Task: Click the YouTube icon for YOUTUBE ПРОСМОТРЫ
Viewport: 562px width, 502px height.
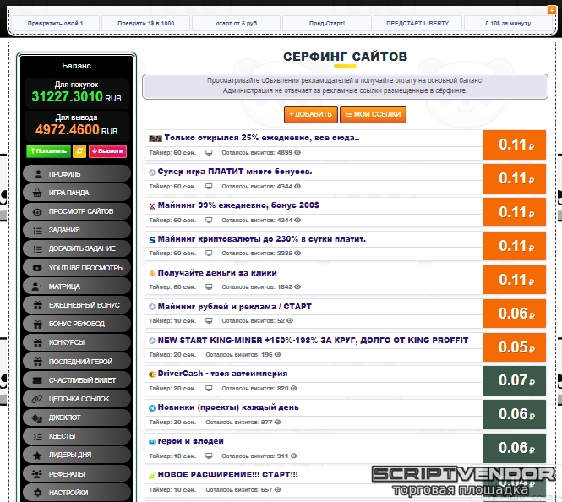Action: pyautogui.click(x=37, y=267)
